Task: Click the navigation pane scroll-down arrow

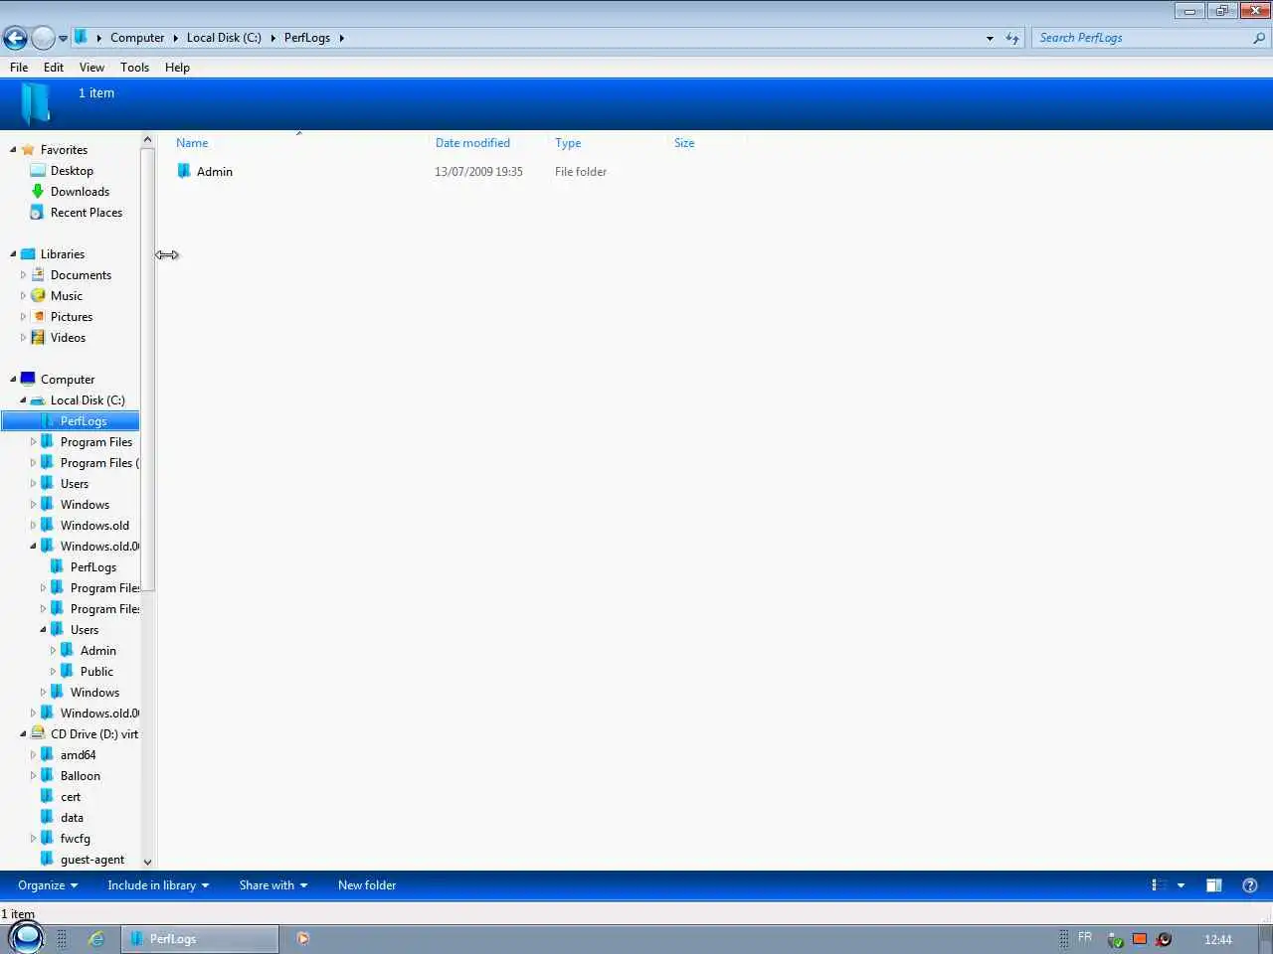Action: [x=147, y=862]
